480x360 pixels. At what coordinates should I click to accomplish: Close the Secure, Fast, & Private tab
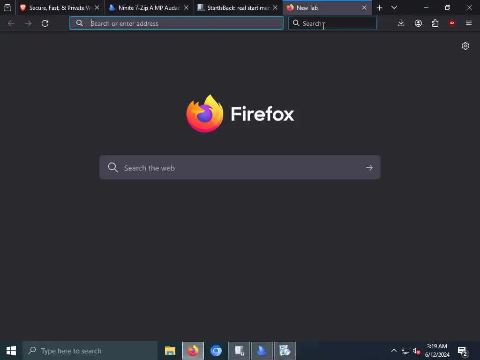point(97,7)
